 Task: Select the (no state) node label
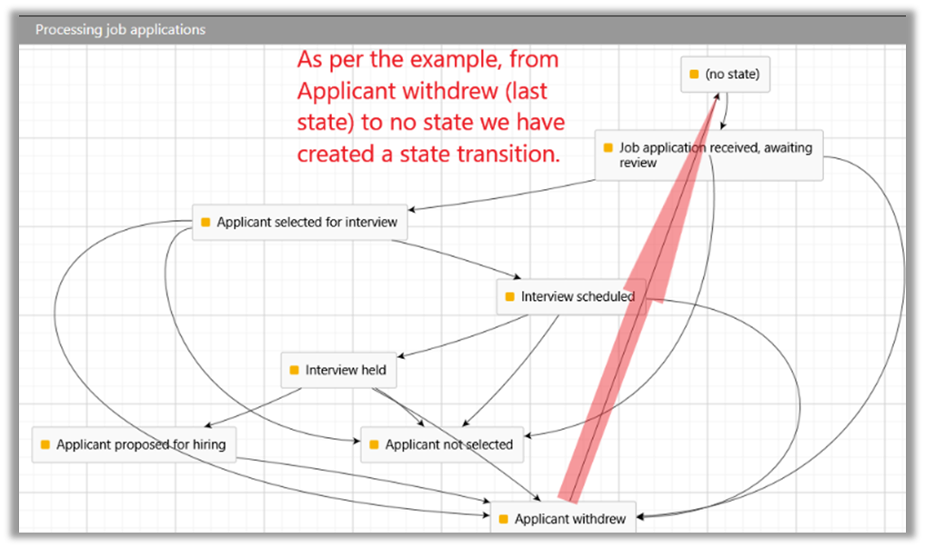coord(731,75)
